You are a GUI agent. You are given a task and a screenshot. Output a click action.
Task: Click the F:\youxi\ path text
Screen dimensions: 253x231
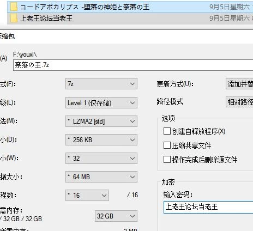25,54
